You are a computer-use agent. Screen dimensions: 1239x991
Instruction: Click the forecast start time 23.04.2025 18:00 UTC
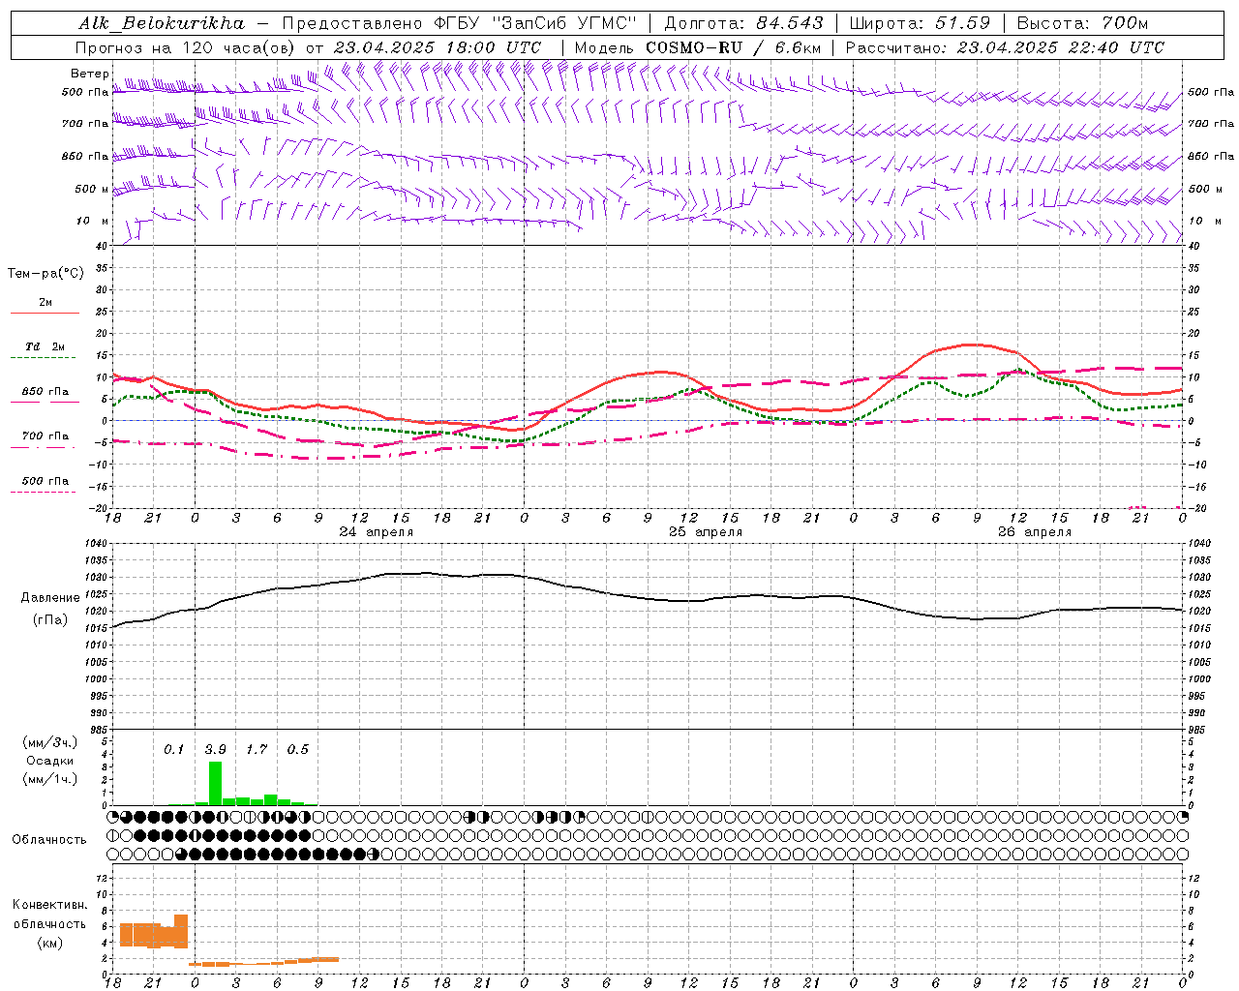pos(438,47)
